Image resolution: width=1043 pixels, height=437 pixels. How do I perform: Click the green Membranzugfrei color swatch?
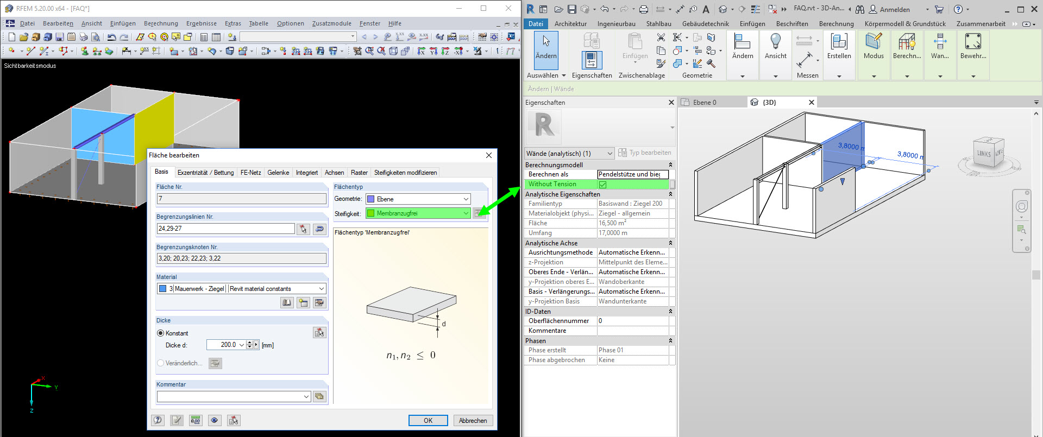pyautogui.click(x=371, y=213)
